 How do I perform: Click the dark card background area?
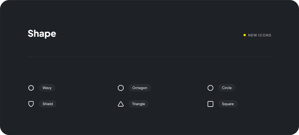tap(149, 121)
